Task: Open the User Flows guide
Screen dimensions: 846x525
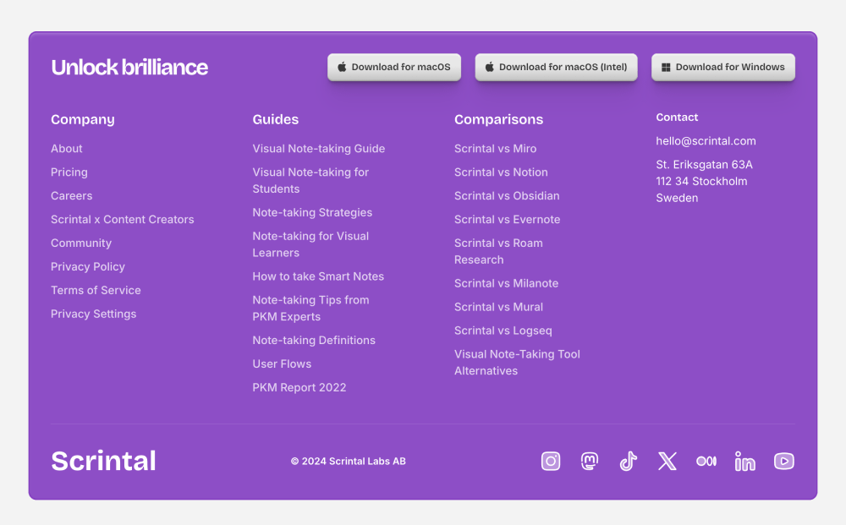Action: tap(282, 364)
